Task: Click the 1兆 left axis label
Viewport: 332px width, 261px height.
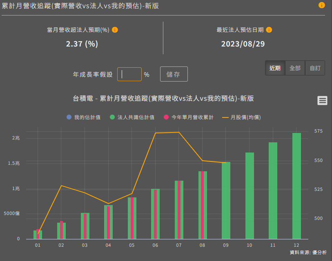Action: 16,188
